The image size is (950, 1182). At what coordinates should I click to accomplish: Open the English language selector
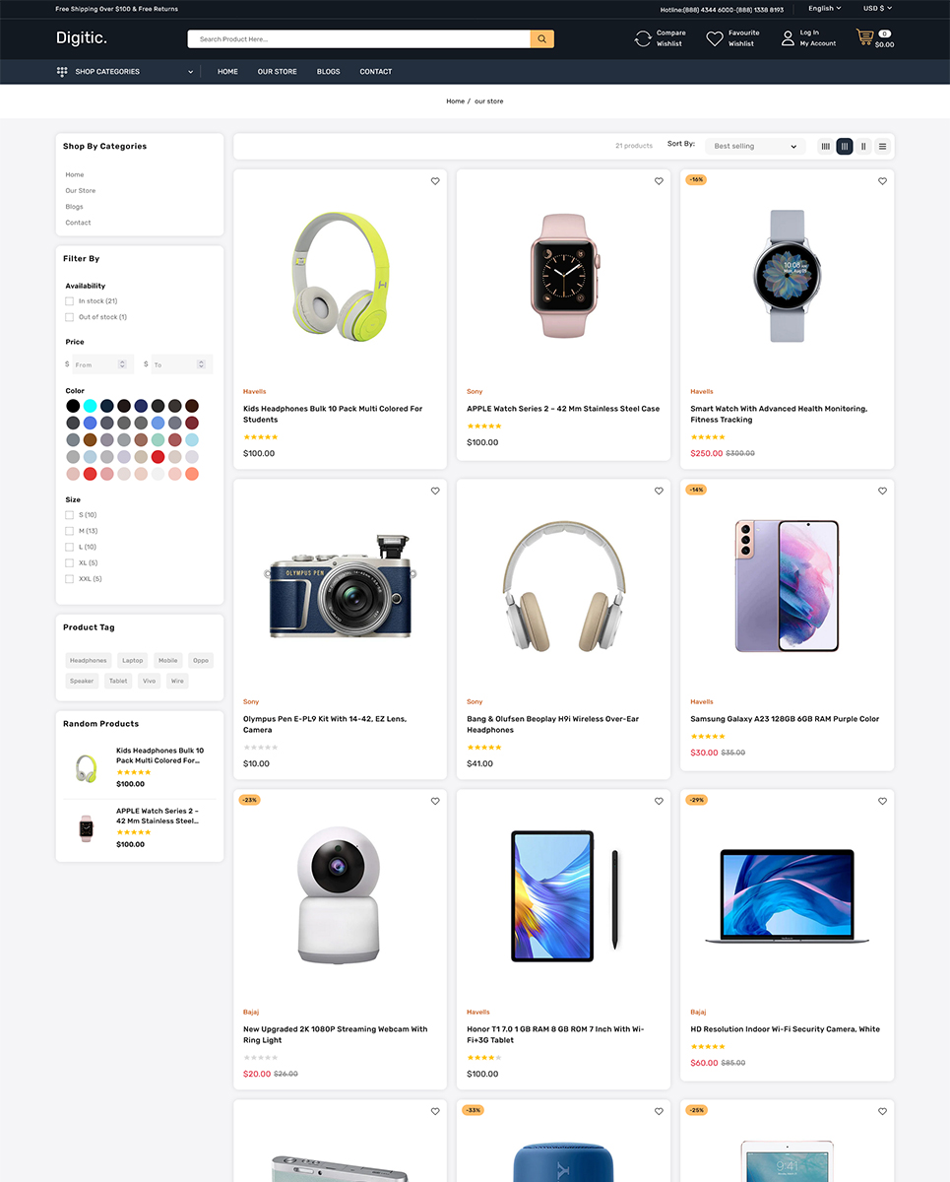click(x=825, y=8)
